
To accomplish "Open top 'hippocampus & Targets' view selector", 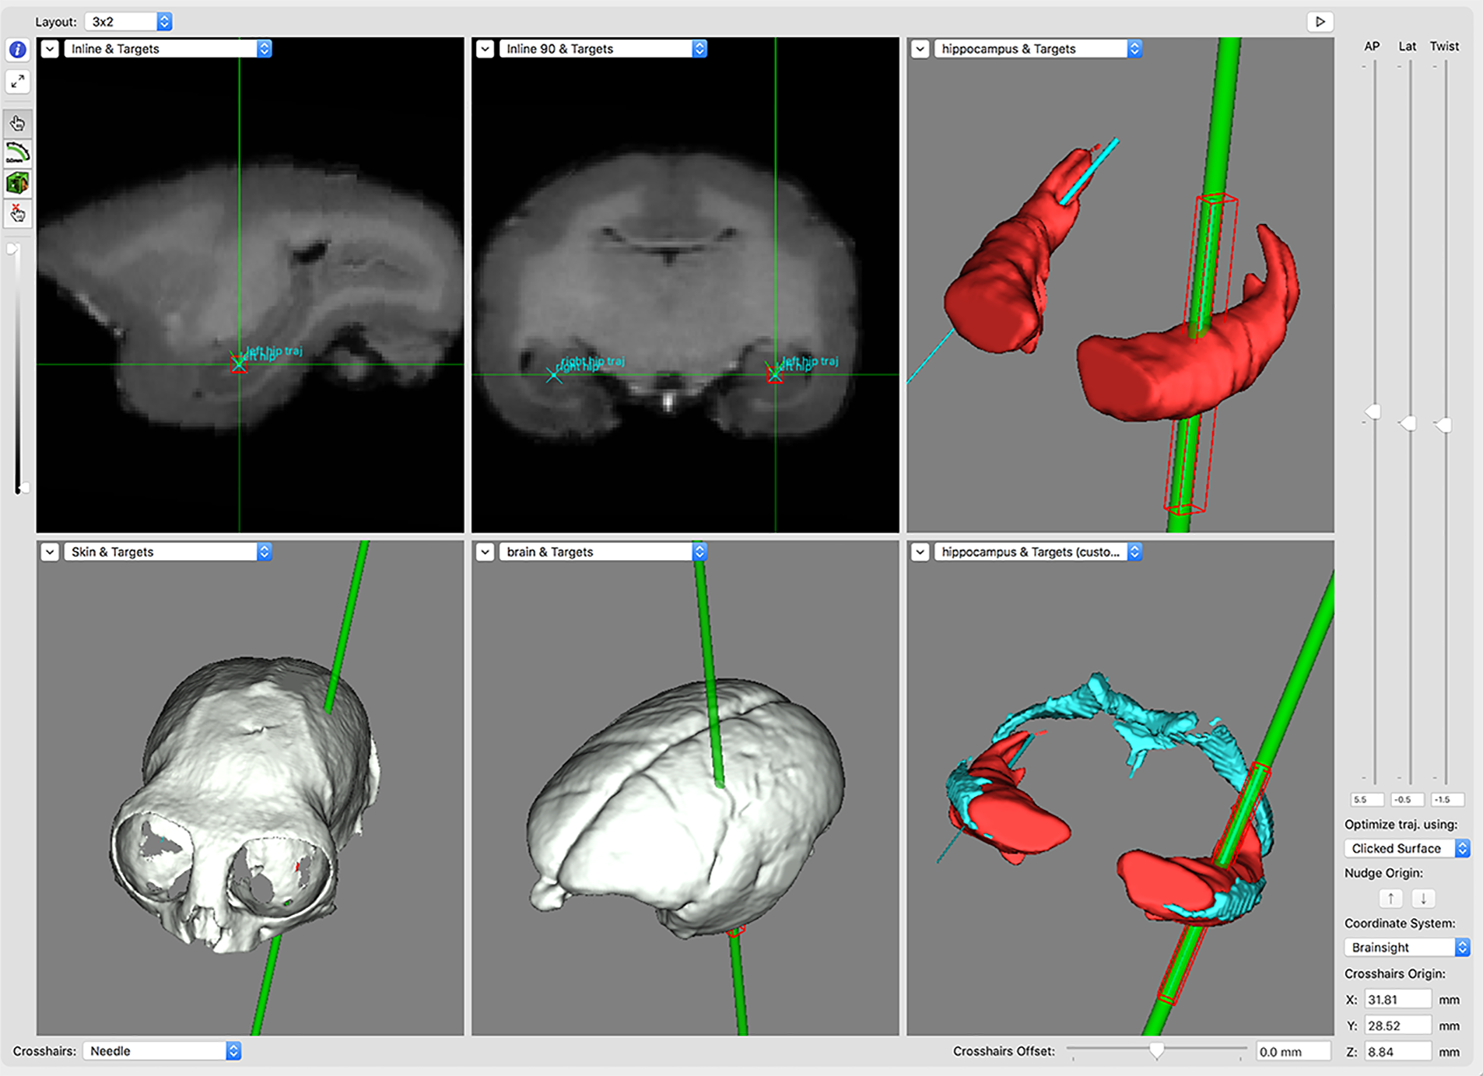I will click(x=1037, y=49).
